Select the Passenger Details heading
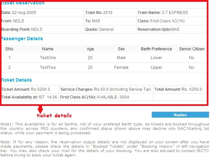The height and width of the screenshot is (159, 210). [x=22, y=39]
